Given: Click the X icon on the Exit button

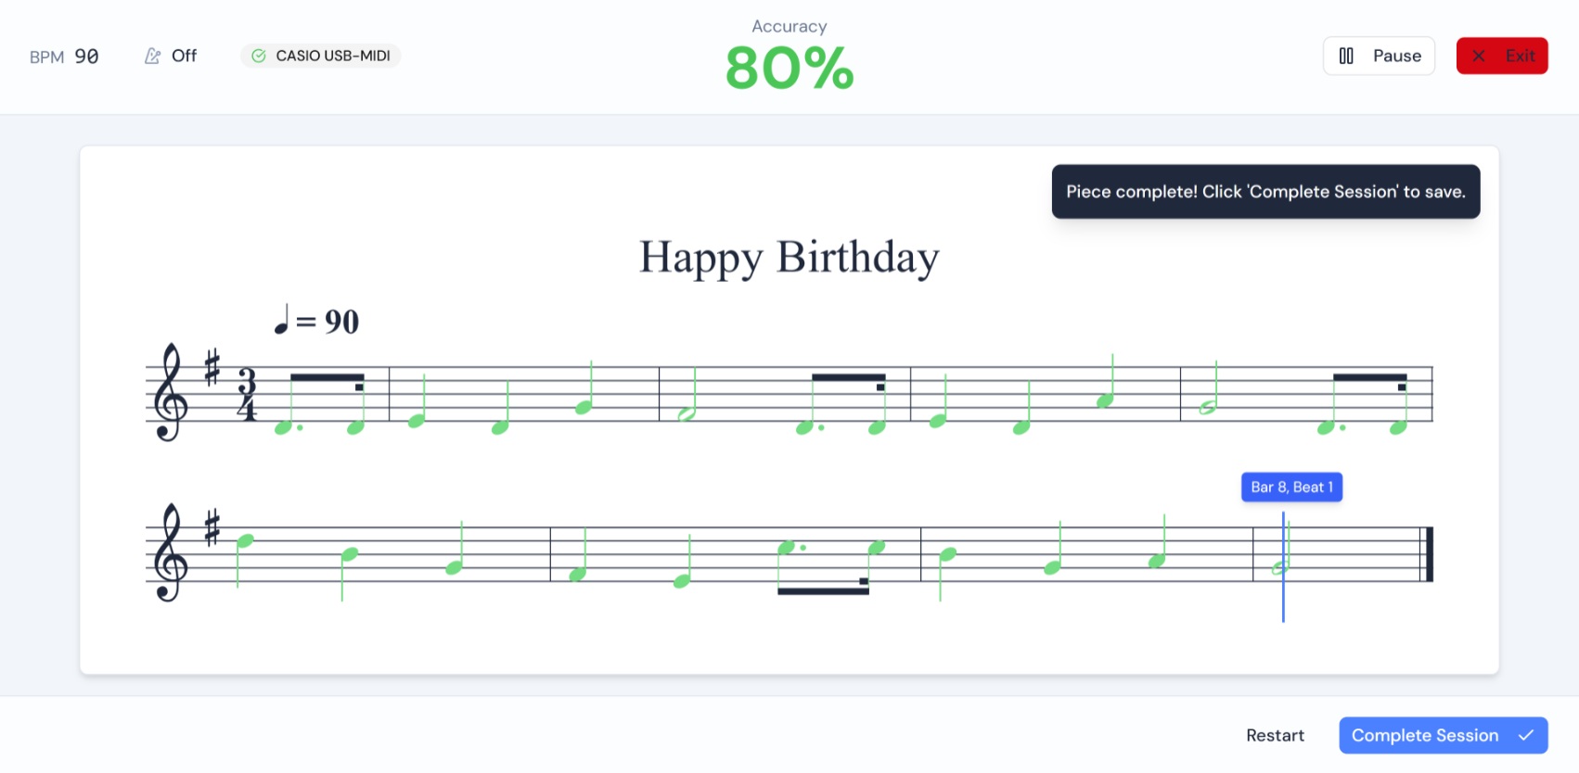Looking at the screenshot, I should (x=1479, y=56).
